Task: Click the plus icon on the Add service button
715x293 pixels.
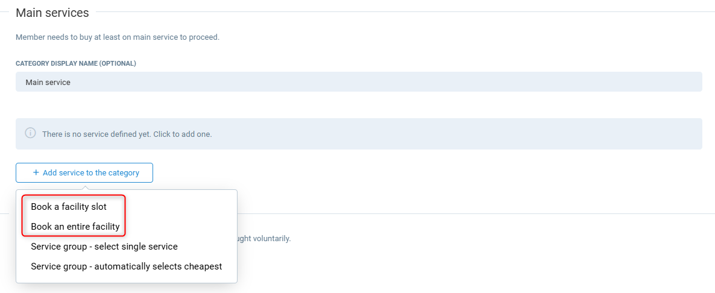Action: click(x=36, y=172)
